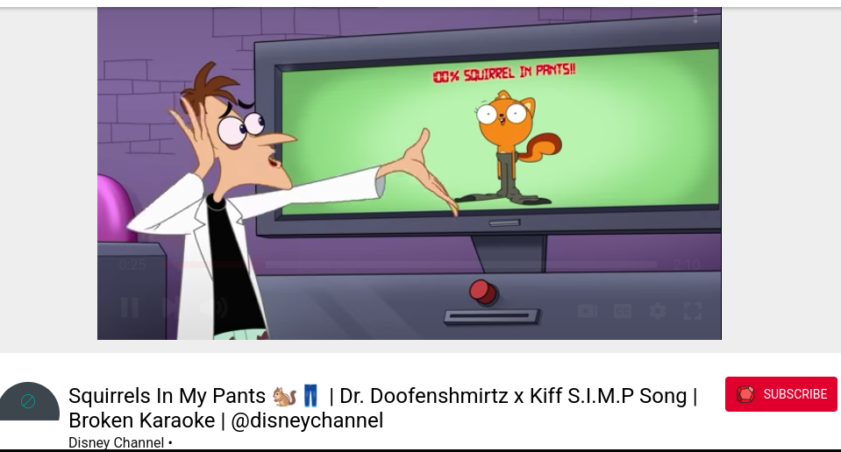Click the red SUBSCRIBE button
This screenshot has height=452, width=841.
[780, 394]
